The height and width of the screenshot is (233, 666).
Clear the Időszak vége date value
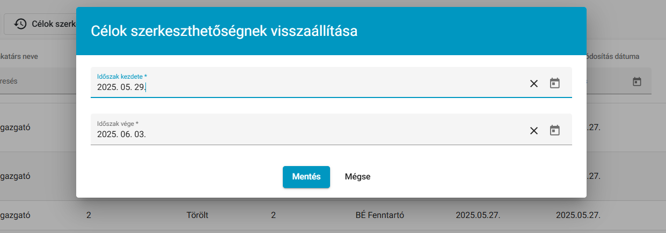coord(534,131)
